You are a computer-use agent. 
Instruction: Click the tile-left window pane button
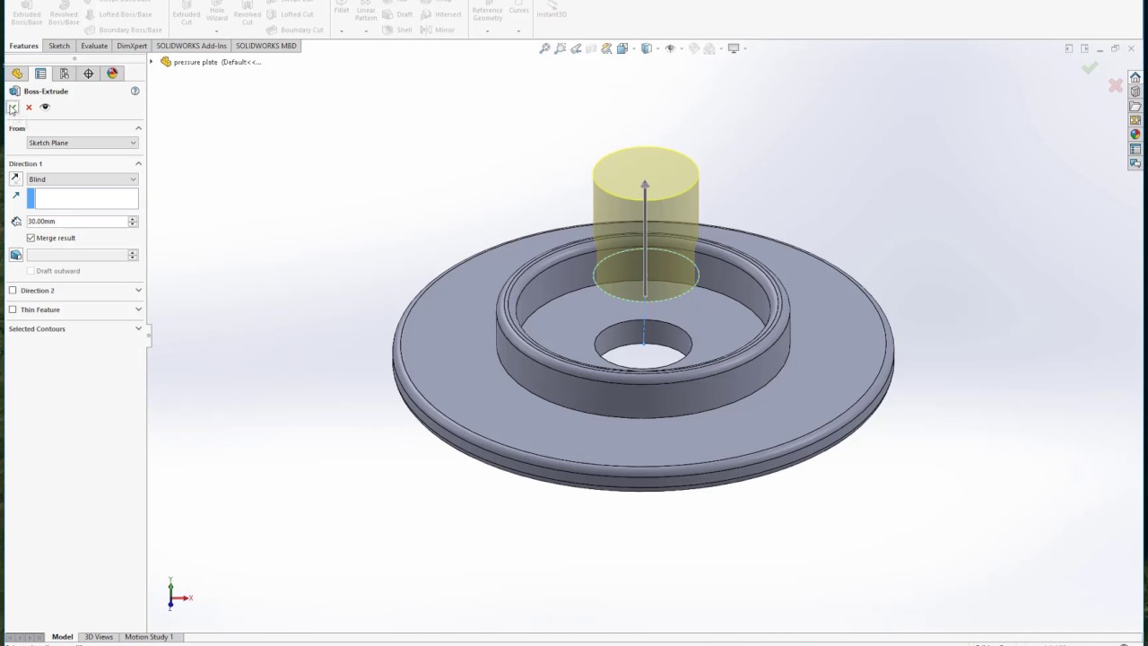[x=1069, y=48]
